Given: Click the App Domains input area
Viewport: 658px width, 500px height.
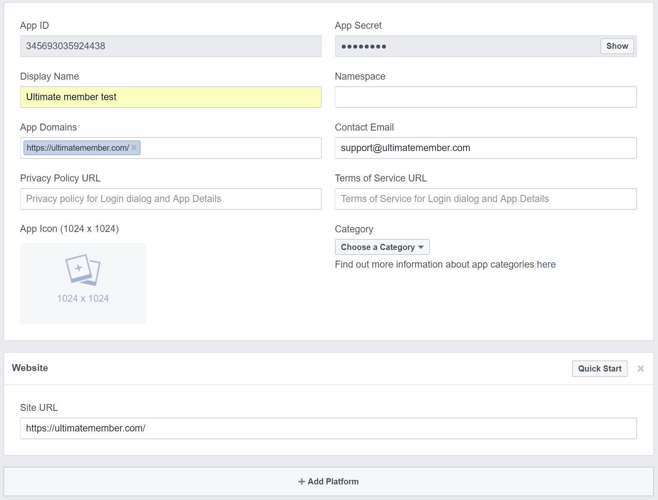Looking at the screenshot, I should click(x=226, y=148).
